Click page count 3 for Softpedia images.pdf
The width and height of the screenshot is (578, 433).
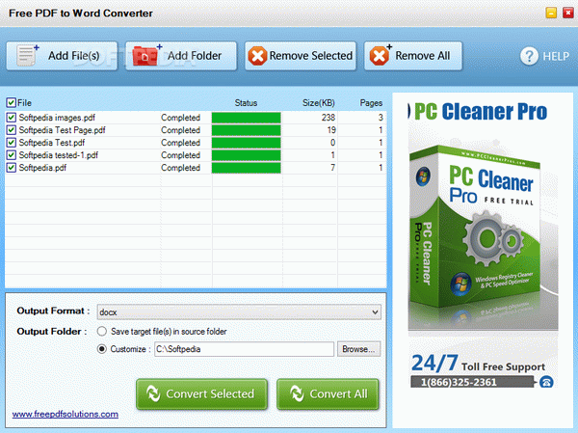click(381, 118)
